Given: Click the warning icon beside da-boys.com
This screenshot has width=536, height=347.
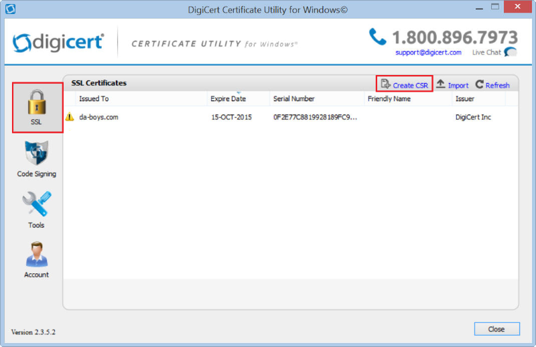Looking at the screenshot, I should [x=70, y=117].
